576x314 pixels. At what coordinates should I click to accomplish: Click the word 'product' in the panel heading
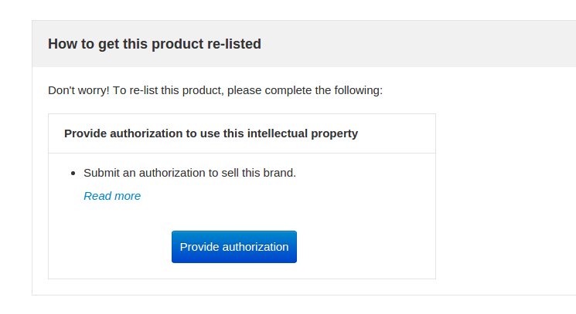click(176, 44)
